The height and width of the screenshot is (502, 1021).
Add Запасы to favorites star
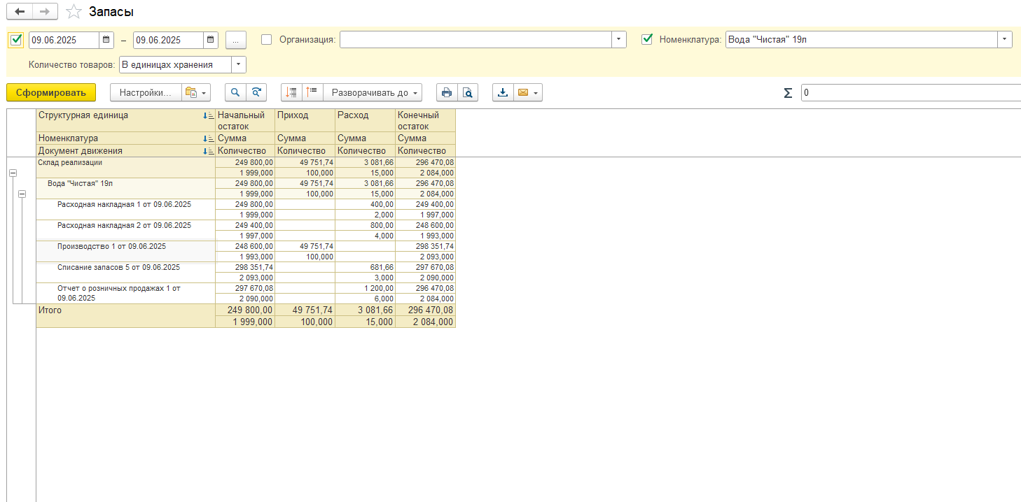pyautogui.click(x=74, y=12)
